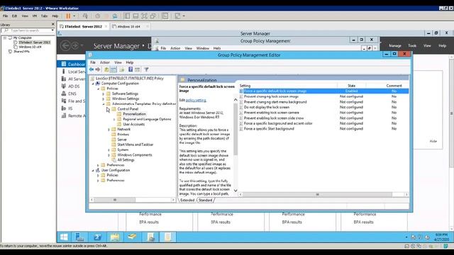The height and width of the screenshot is (255, 454).
Task: Click the Windows Start button in guest taskbar
Action: click(64, 237)
